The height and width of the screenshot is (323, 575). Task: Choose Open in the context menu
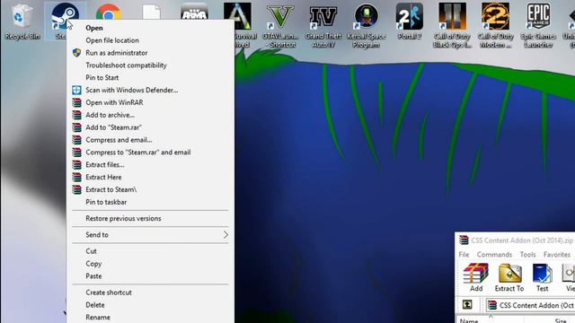[150, 28]
